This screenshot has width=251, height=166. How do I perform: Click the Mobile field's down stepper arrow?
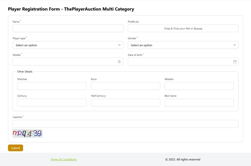coord(119,62)
